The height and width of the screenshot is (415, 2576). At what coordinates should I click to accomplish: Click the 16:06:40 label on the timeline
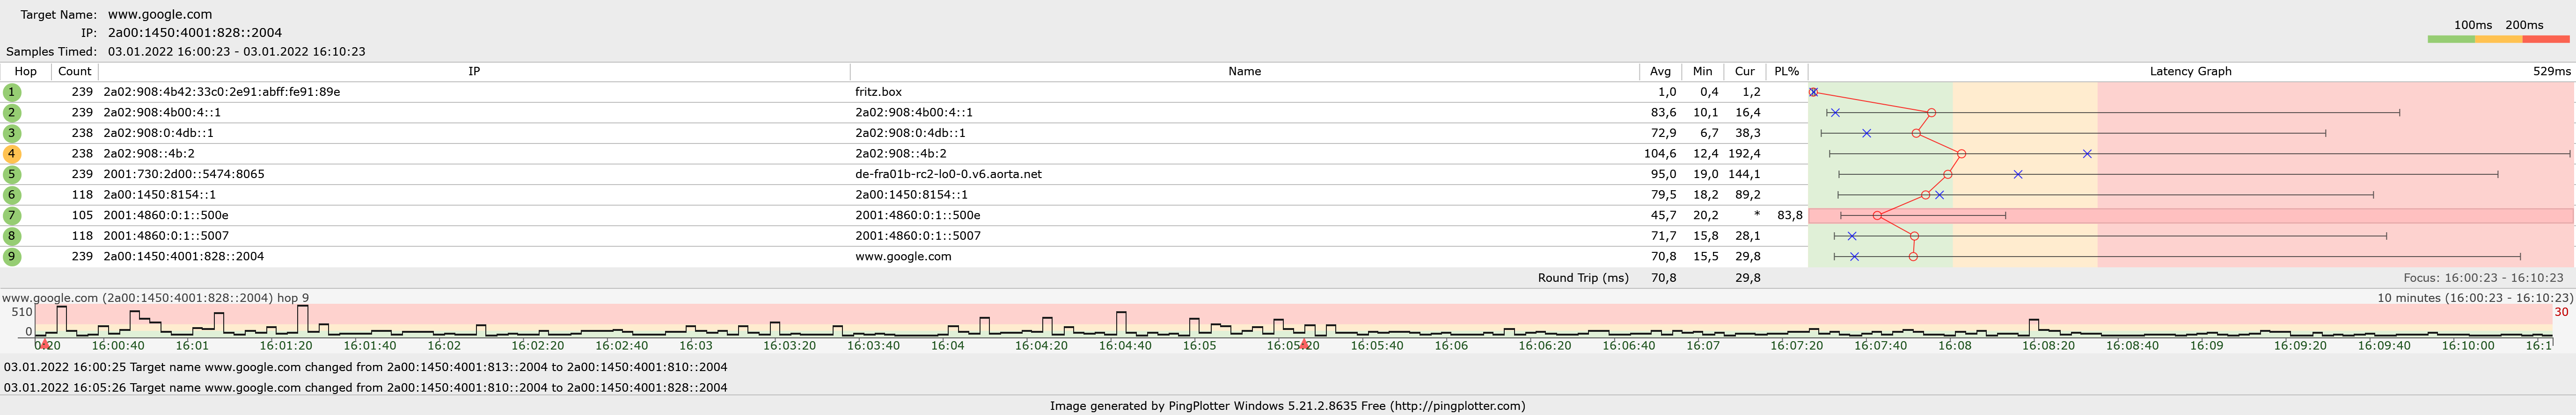tap(1628, 345)
